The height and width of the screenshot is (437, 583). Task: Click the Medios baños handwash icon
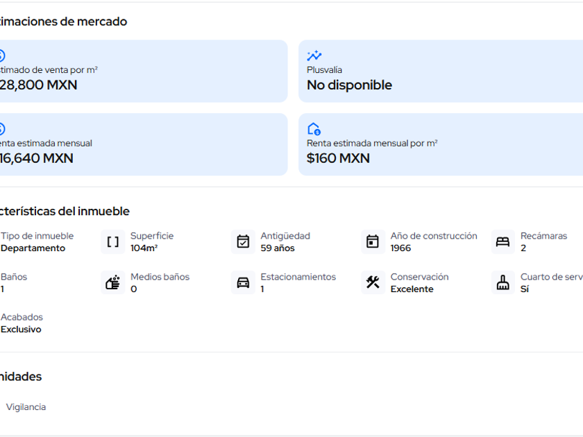(113, 282)
